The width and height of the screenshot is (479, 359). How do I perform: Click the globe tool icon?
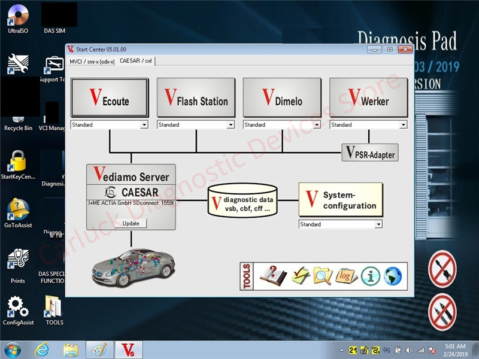coord(393,276)
